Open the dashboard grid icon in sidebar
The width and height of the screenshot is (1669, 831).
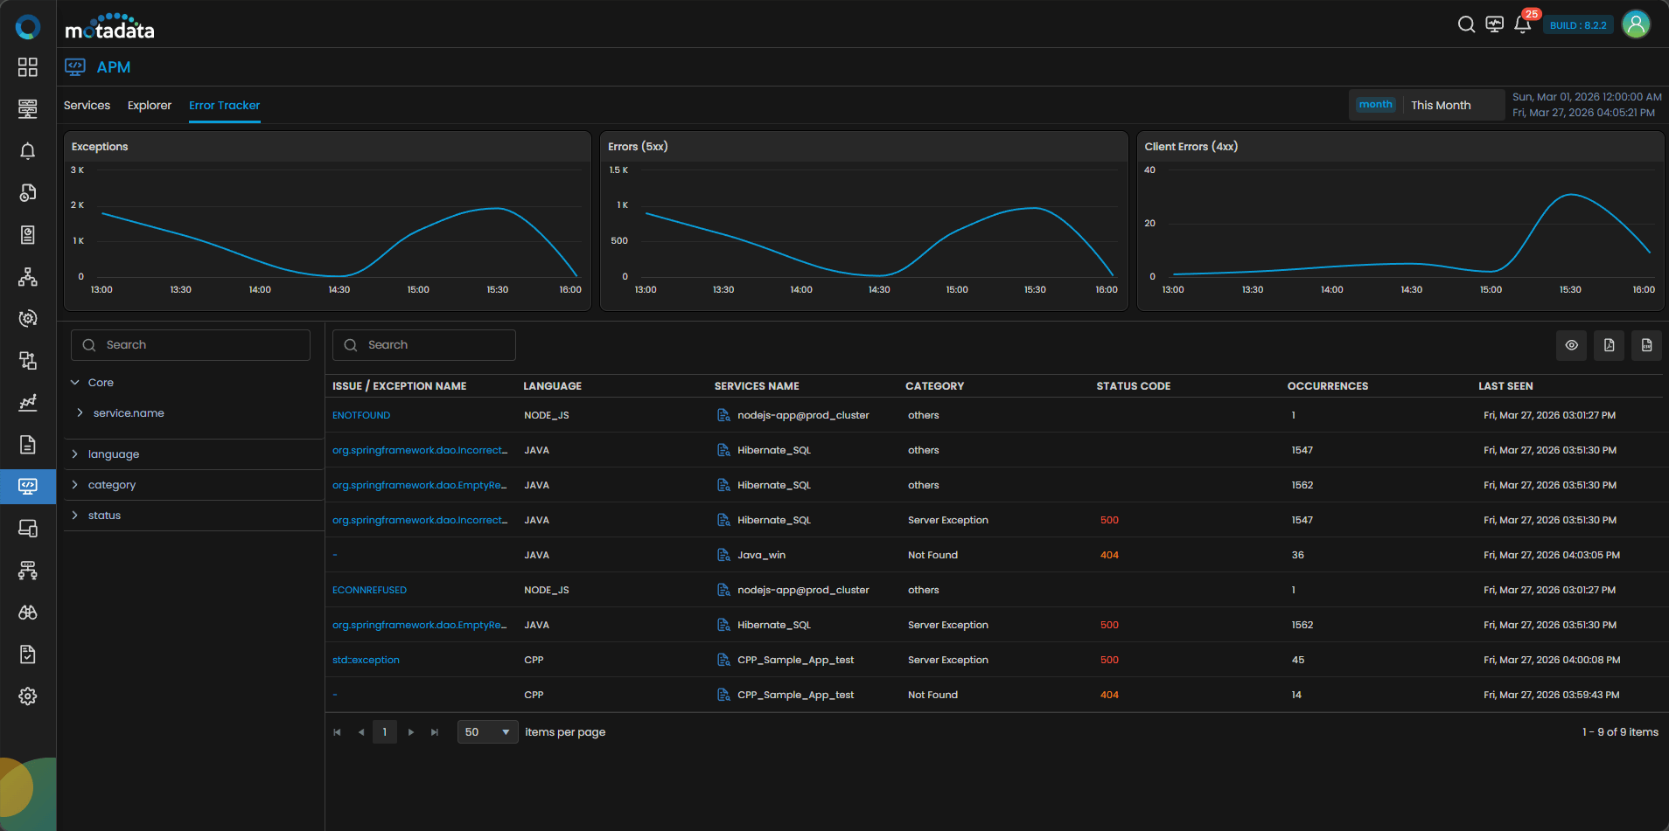coord(28,67)
